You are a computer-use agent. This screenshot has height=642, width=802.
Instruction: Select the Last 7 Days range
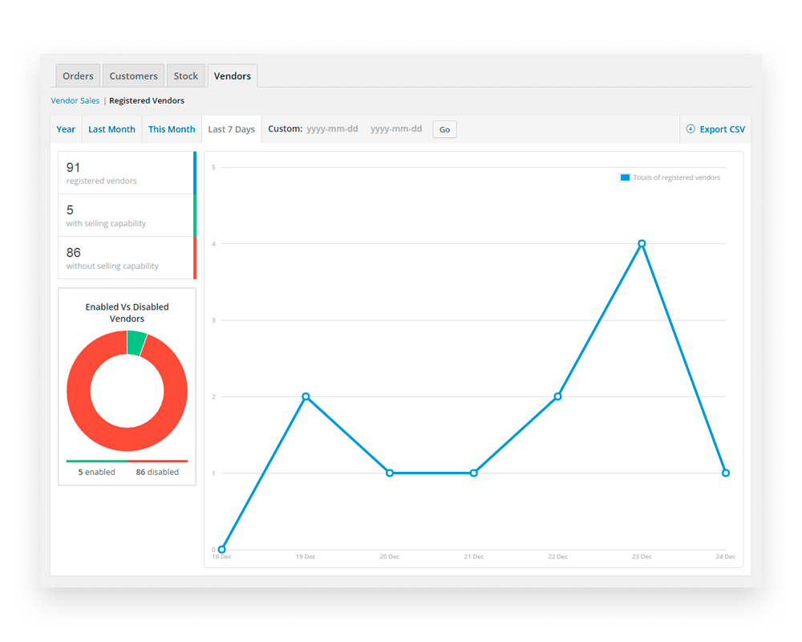[231, 129]
